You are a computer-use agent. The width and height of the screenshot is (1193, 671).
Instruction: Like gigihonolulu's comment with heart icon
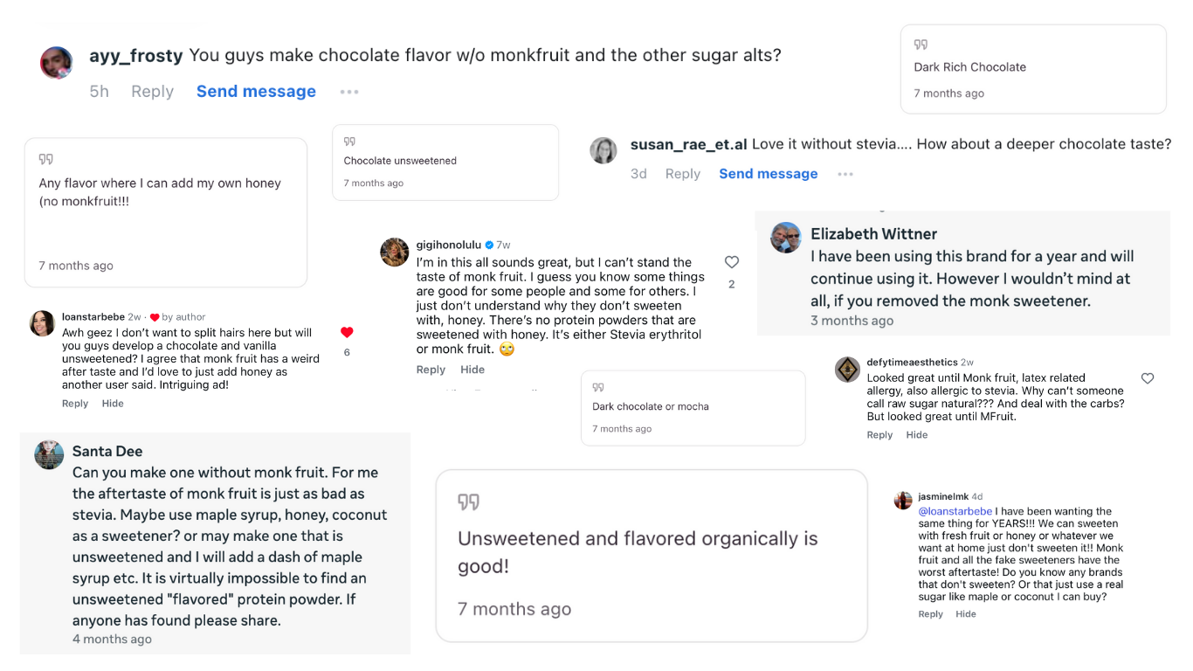[x=732, y=262]
